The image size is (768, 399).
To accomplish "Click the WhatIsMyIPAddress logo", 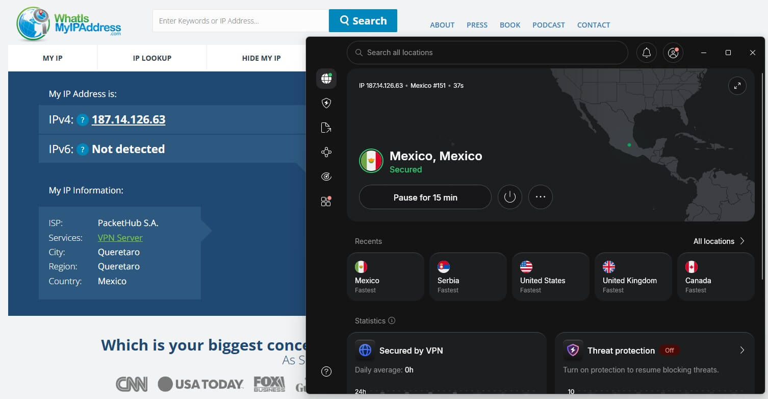I will tap(69, 23).
